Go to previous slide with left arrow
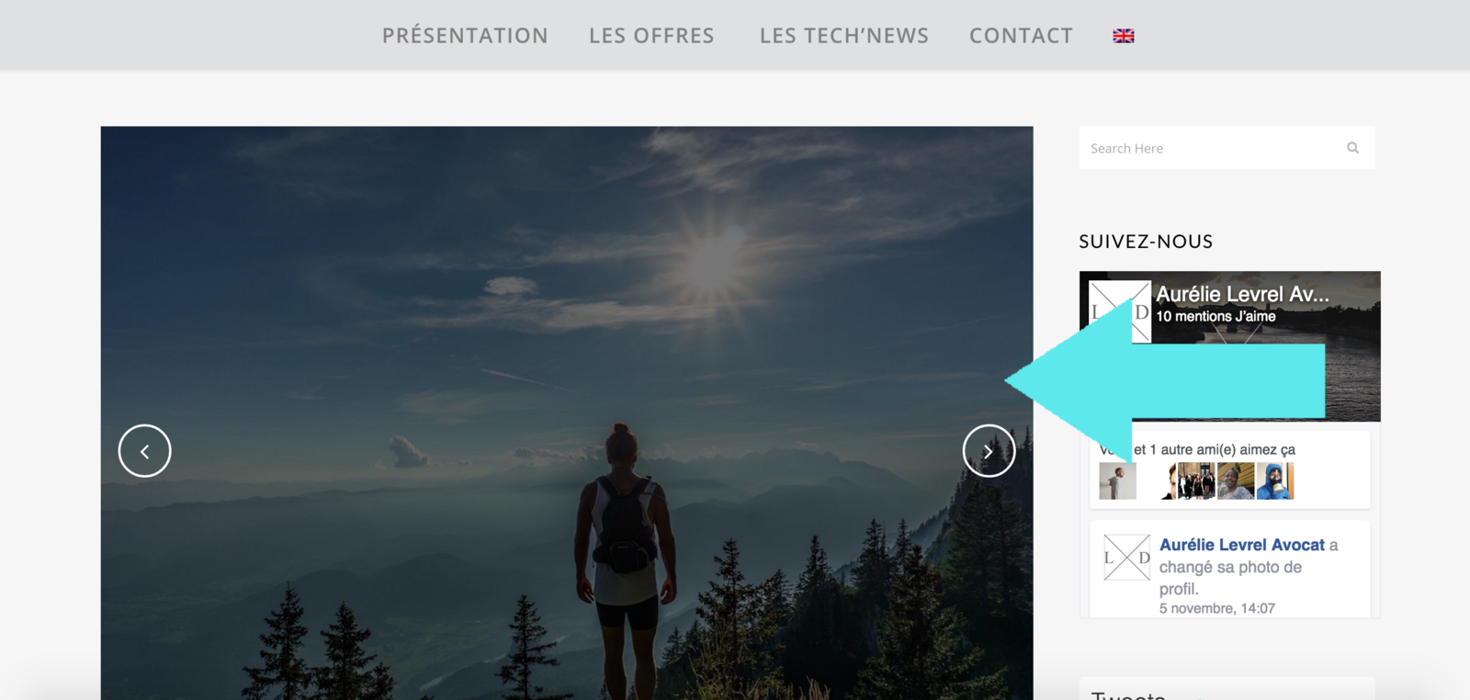1470x700 pixels. (145, 451)
